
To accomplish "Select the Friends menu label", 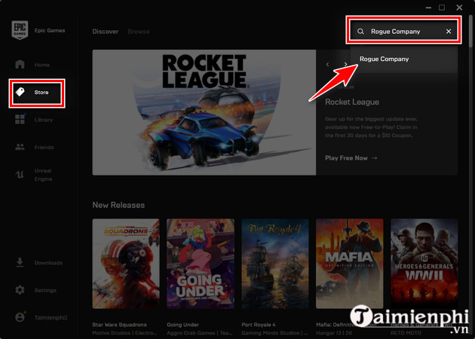I will [x=44, y=148].
